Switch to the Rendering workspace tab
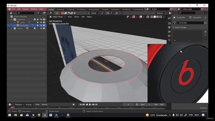This screenshot has height=121, width=215. coord(126,9)
